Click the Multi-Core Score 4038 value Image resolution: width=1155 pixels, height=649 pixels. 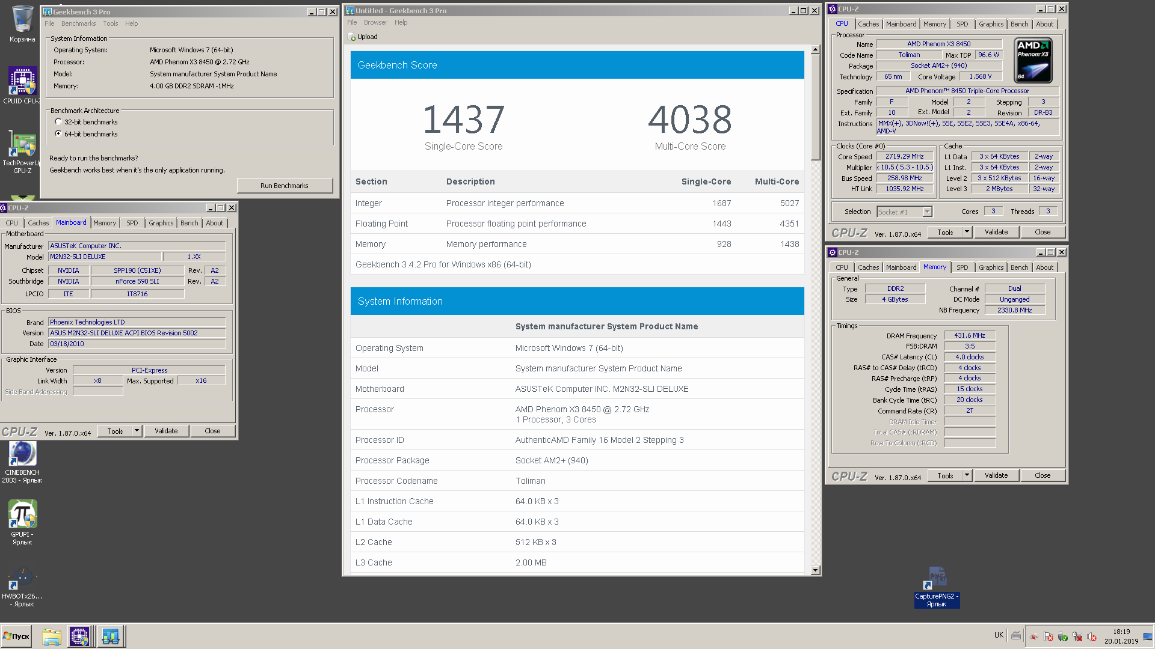[x=690, y=120]
